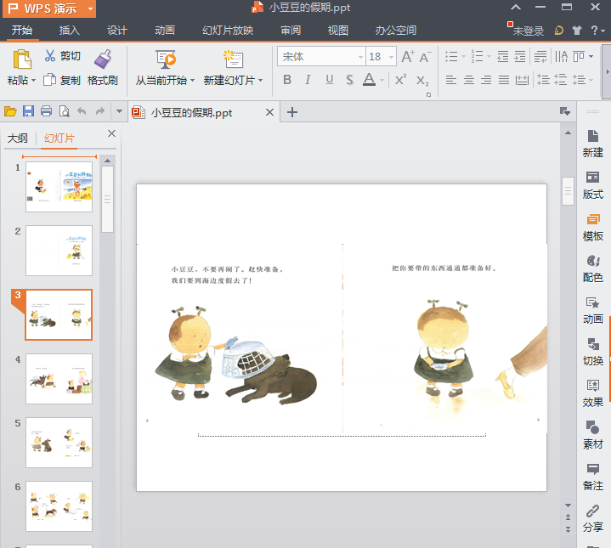This screenshot has width=611, height=548.
Task: Open file with folder icon
Action: [10, 112]
